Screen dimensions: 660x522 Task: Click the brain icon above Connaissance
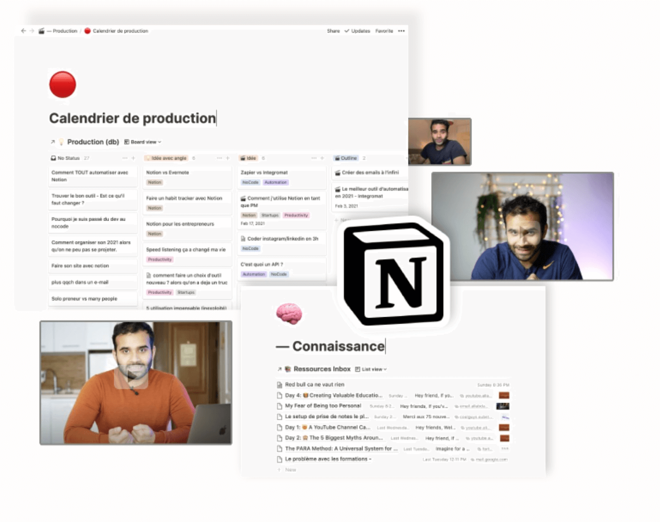(x=289, y=313)
